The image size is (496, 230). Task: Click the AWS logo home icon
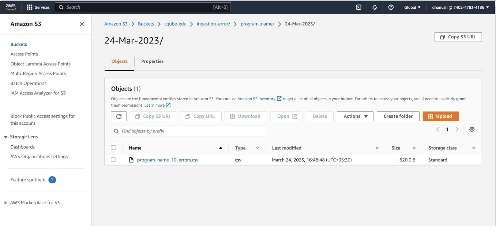pos(11,7)
